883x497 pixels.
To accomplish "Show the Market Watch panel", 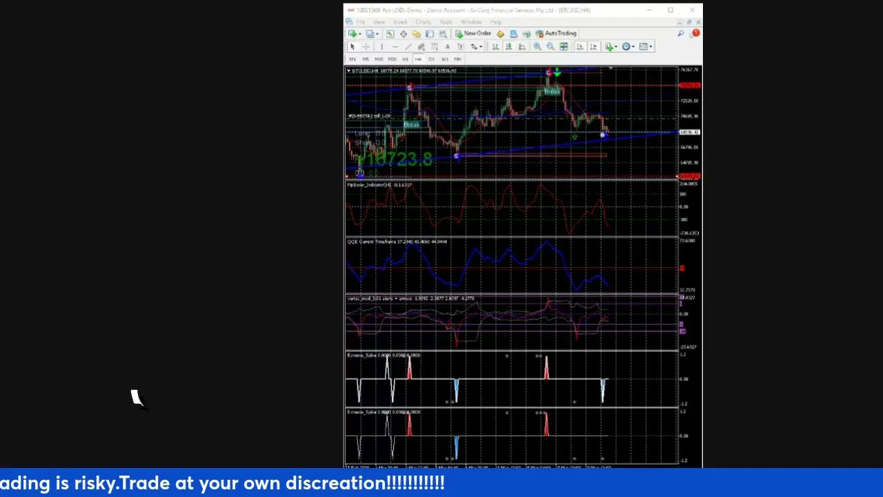I will [x=390, y=34].
